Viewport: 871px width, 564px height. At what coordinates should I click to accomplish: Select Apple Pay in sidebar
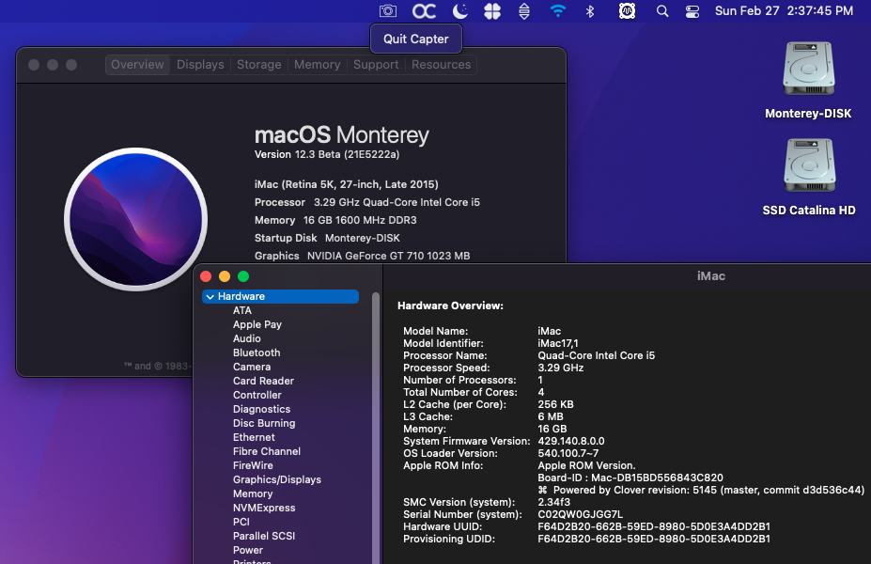click(257, 324)
